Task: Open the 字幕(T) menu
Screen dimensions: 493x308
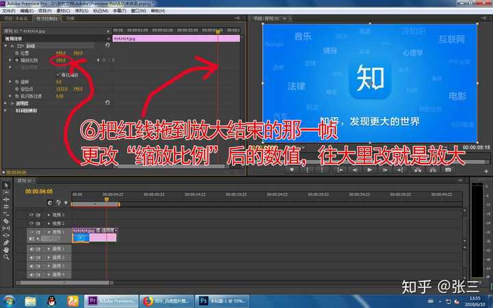Action: pyautogui.click(x=119, y=11)
